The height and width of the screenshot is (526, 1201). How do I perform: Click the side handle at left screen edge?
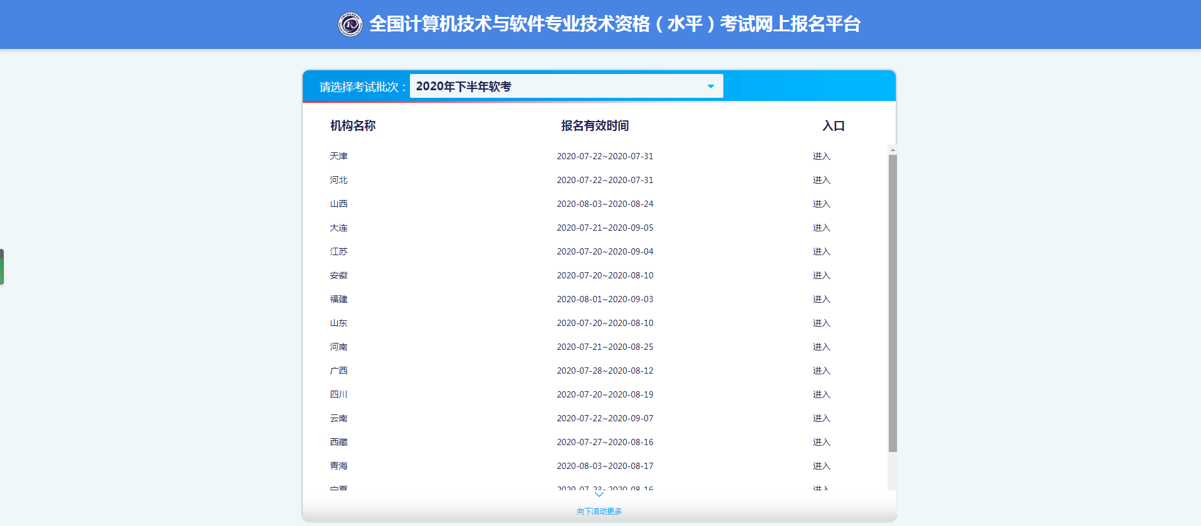point(2,266)
